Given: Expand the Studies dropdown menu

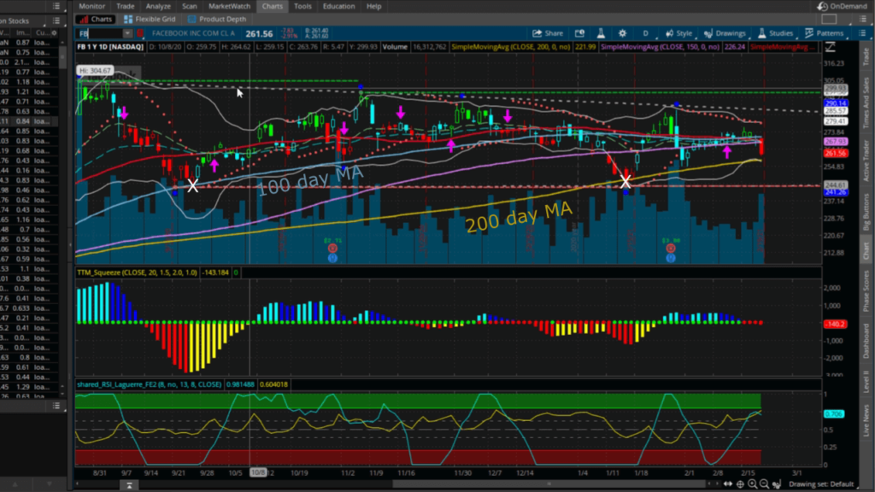Looking at the screenshot, I should [775, 33].
